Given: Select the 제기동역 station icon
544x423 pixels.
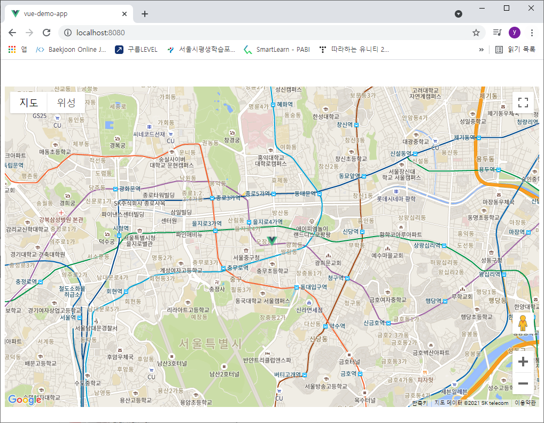Looking at the screenshot, I should pyautogui.click(x=479, y=138).
